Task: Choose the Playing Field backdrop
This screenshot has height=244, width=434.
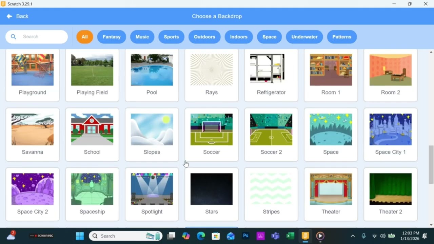Action: (92, 75)
